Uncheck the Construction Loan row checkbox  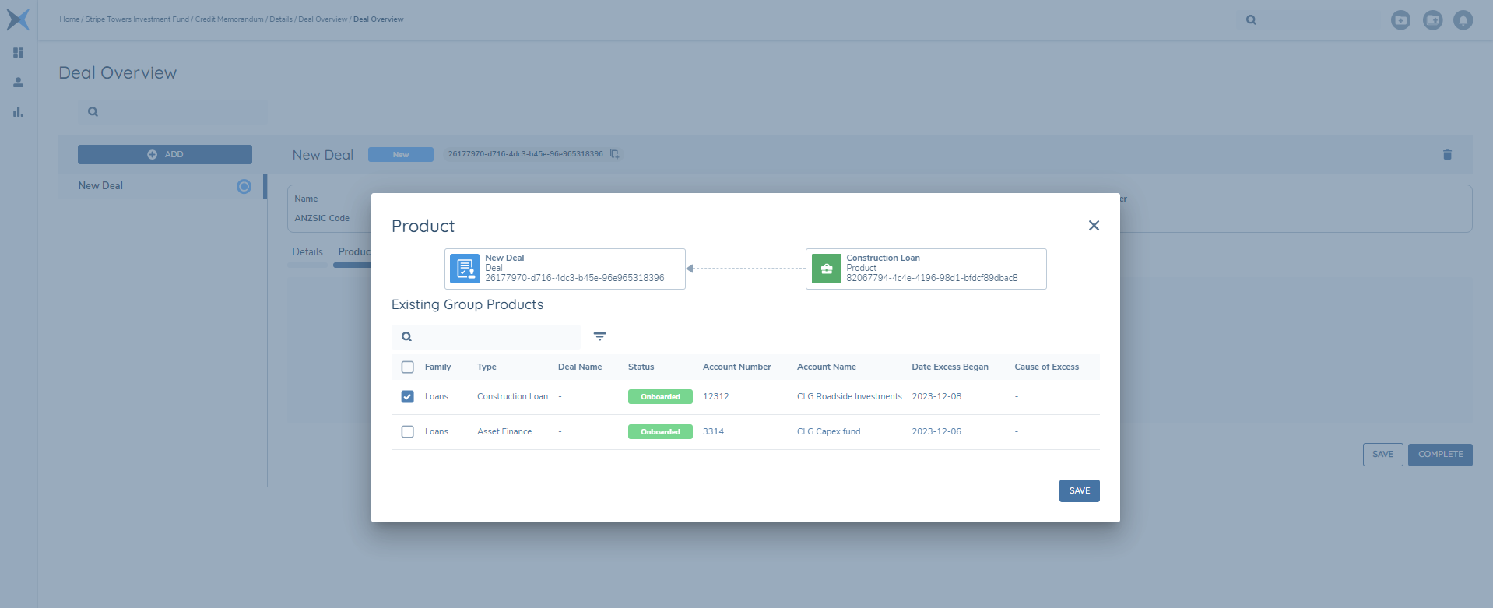click(x=407, y=397)
